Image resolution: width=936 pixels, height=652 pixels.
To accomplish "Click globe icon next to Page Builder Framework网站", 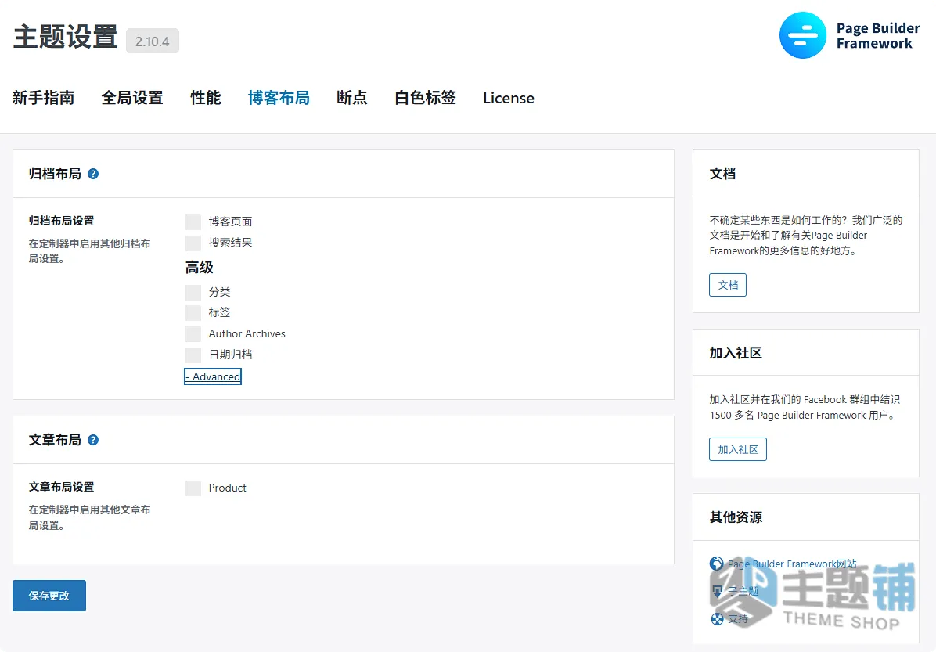I will (716, 563).
